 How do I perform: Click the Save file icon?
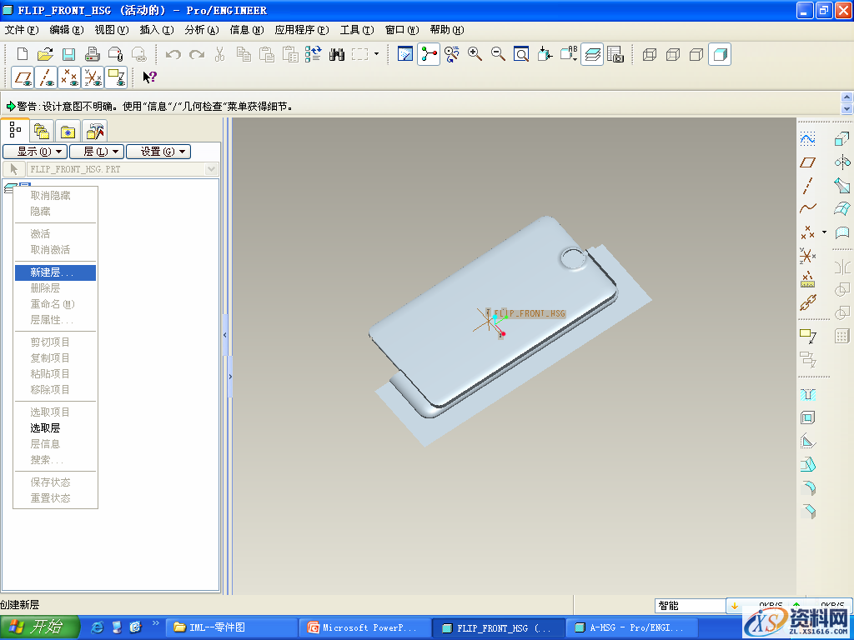click(x=68, y=54)
